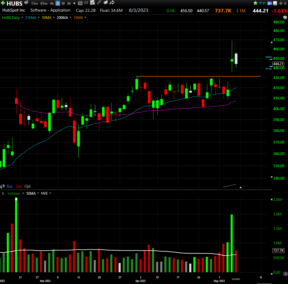288x284 pixels.
Task: Click the HubSpot Inc company name
Action: [x=14, y=10]
